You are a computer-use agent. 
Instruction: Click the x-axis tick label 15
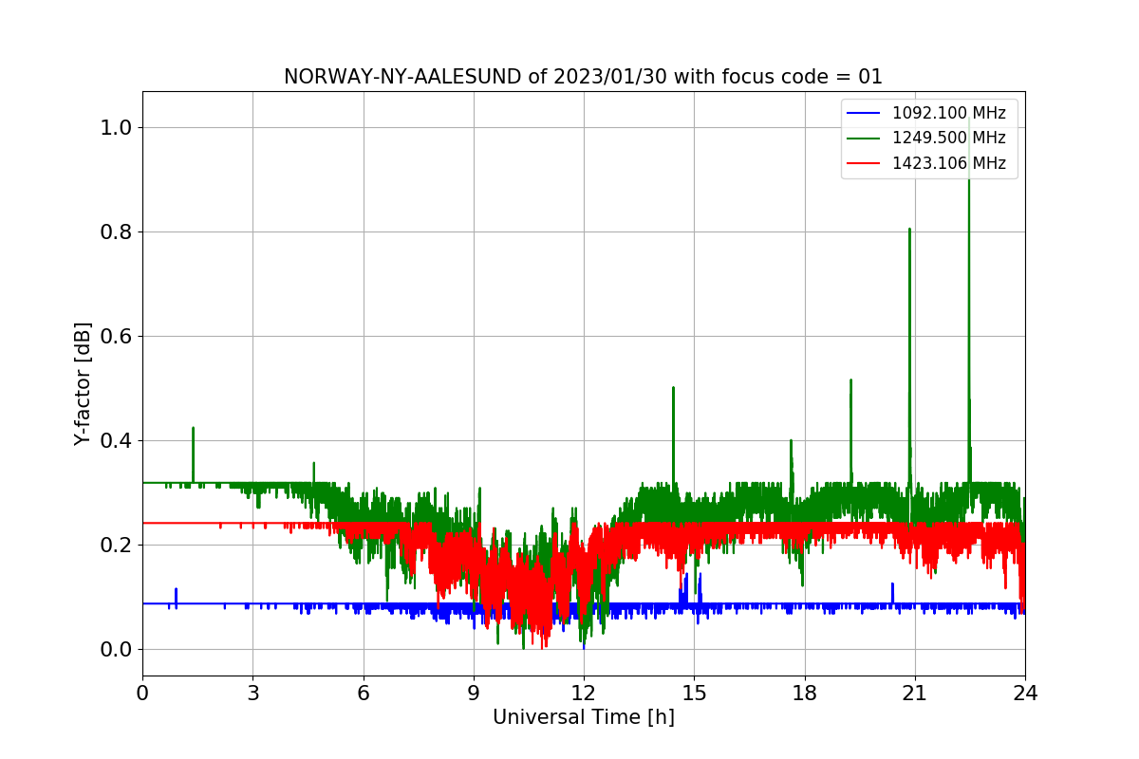click(694, 693)
